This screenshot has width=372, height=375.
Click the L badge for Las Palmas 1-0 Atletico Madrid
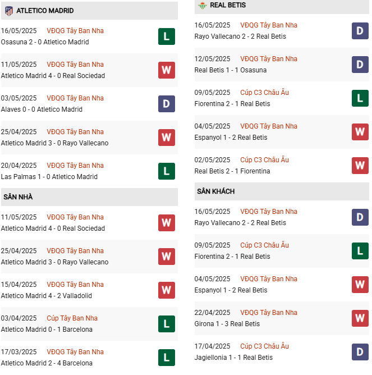coord(167,171)
